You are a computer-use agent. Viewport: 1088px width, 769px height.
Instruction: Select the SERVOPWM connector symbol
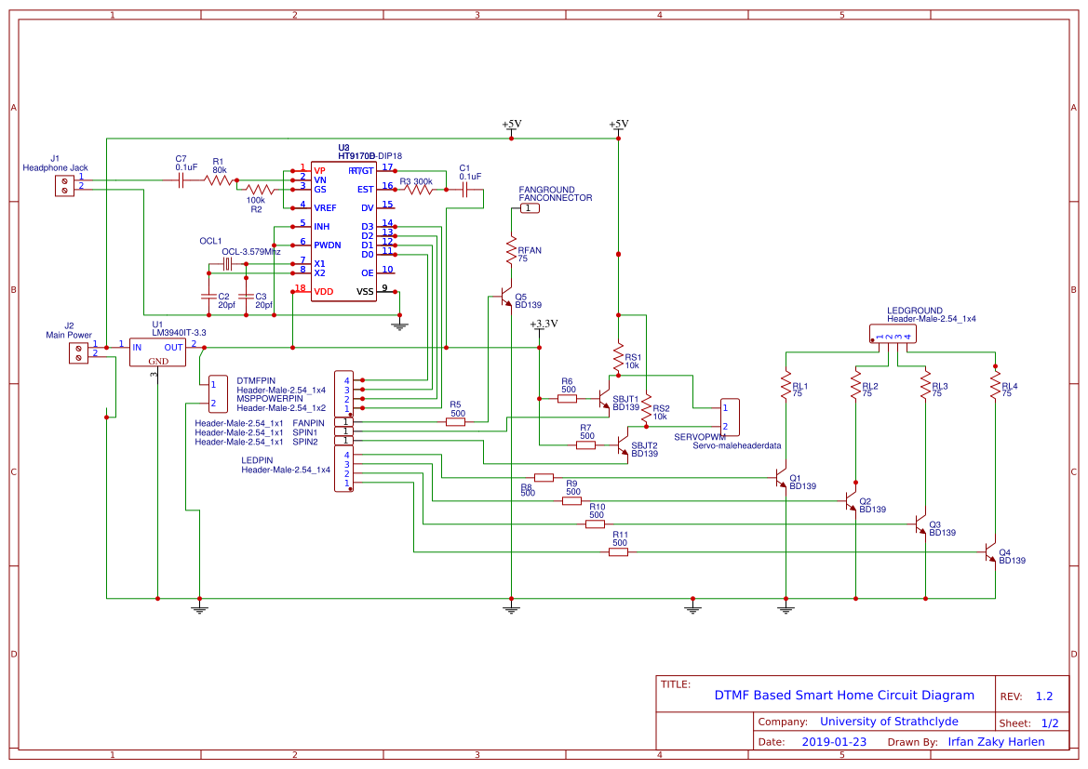[x=730, y=417]
